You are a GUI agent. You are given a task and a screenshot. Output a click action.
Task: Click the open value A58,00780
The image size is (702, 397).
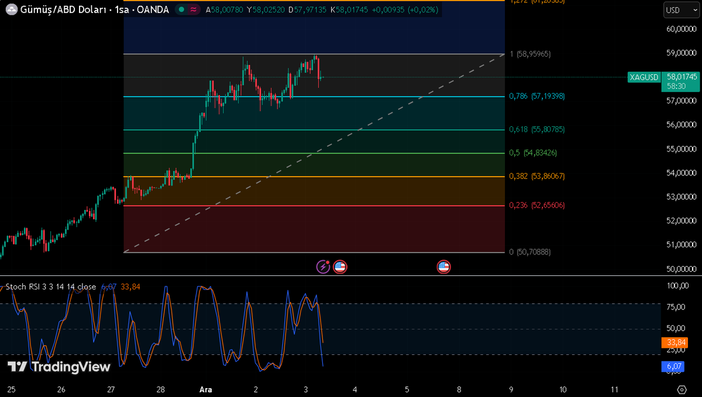pyautogui.click(x=225, y=9)
